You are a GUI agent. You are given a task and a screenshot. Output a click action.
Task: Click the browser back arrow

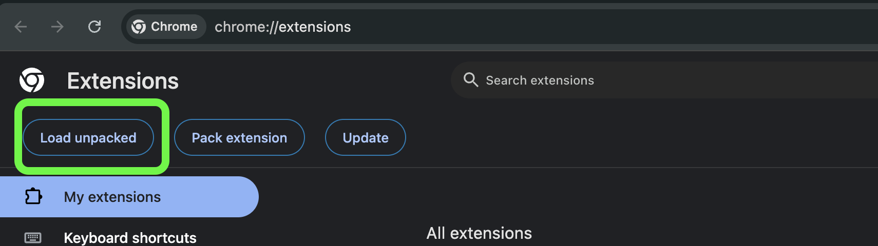pos(21,27)
